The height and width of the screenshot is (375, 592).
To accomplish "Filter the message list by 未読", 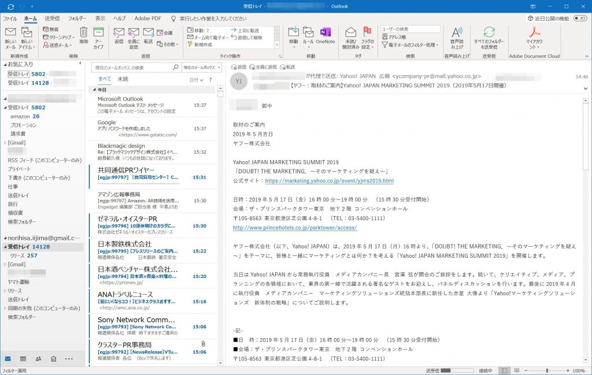I will coord(123,79).
